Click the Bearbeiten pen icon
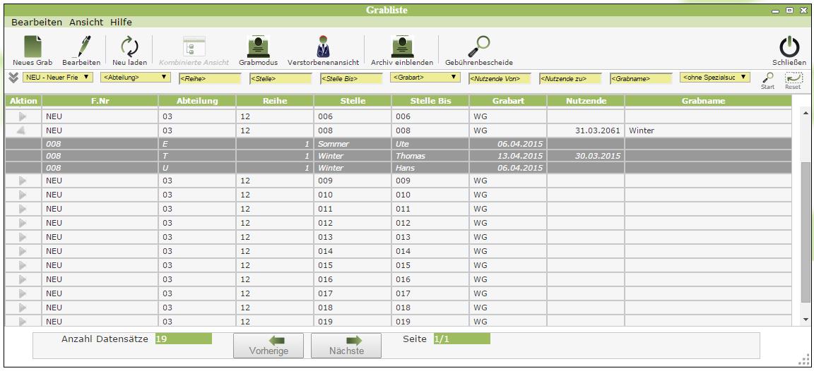This screenshot has width=814, height=371. pos(81,48)
